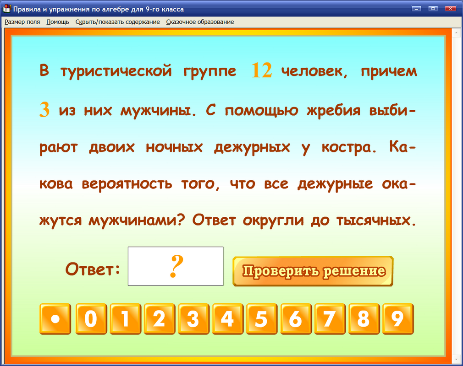The width and height of the screenshot is (463, 366).
Task: Open the Сказочное образование menu
Action: tap(200, 22)
